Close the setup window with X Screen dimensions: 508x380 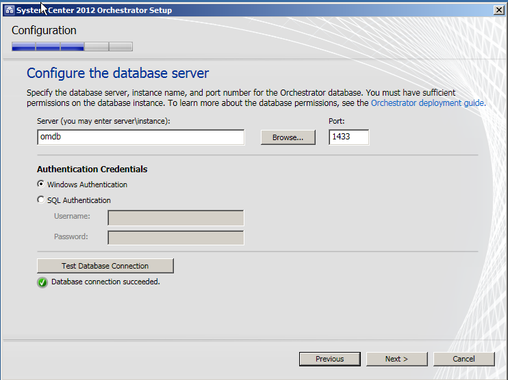[x=499, y=10]
